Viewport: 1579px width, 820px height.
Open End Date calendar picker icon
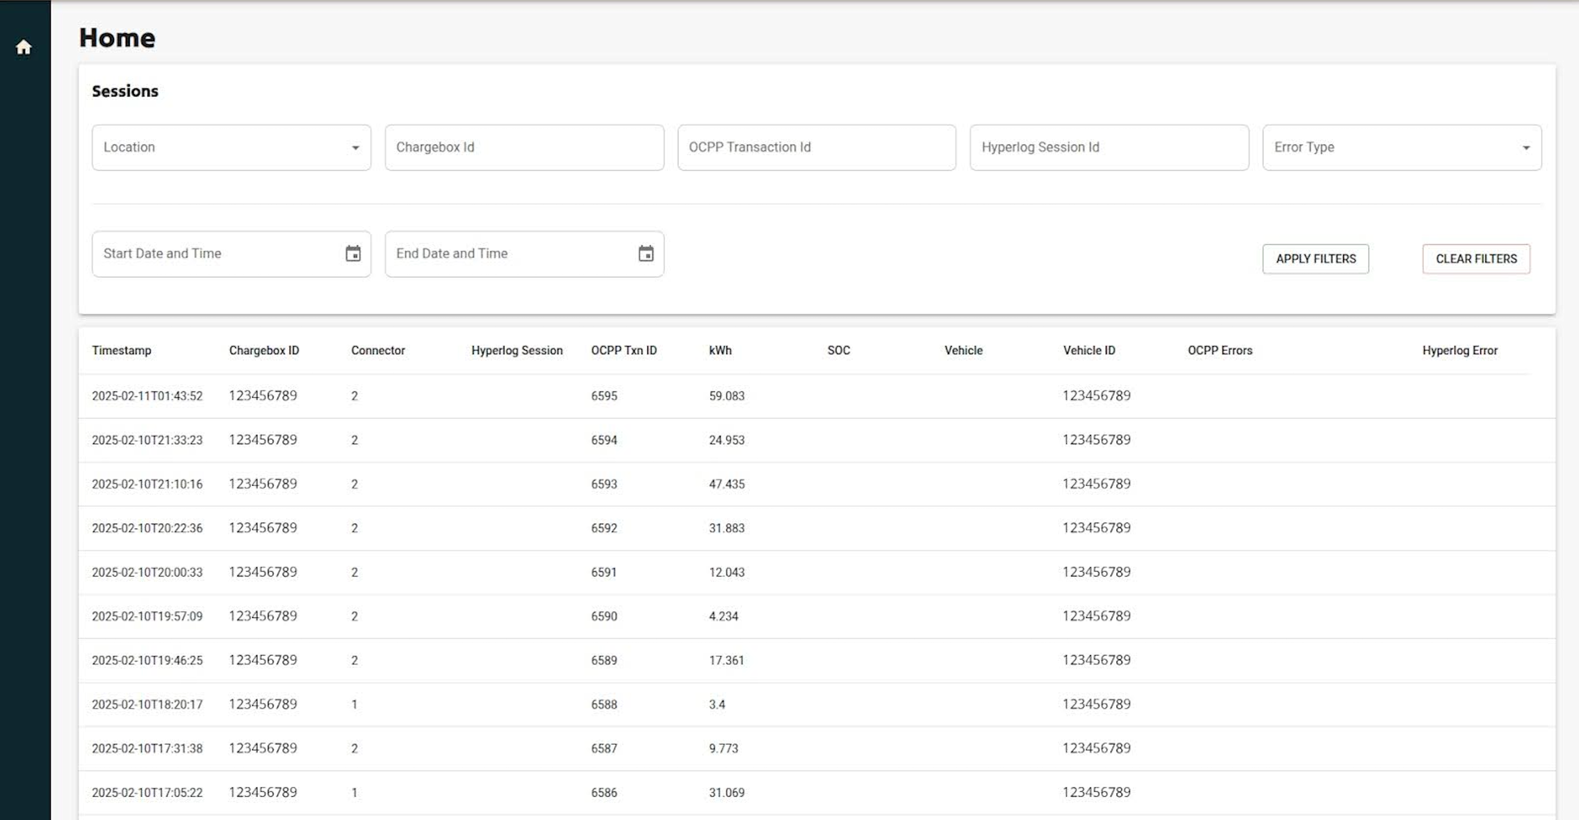[x=645, y=253]
